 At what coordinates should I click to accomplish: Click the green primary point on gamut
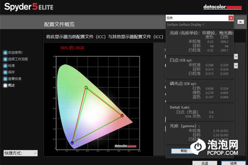[x=86, y=87]
